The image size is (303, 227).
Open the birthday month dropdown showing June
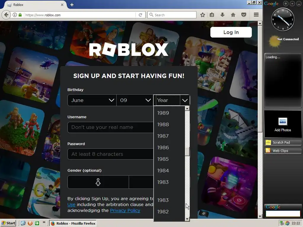92,100
